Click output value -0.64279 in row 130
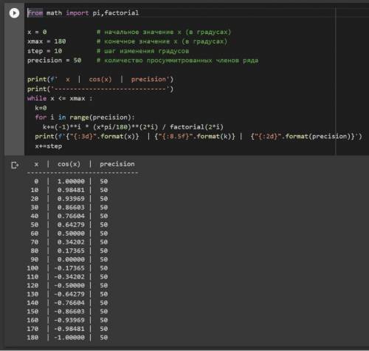 [x=69, y=294]
